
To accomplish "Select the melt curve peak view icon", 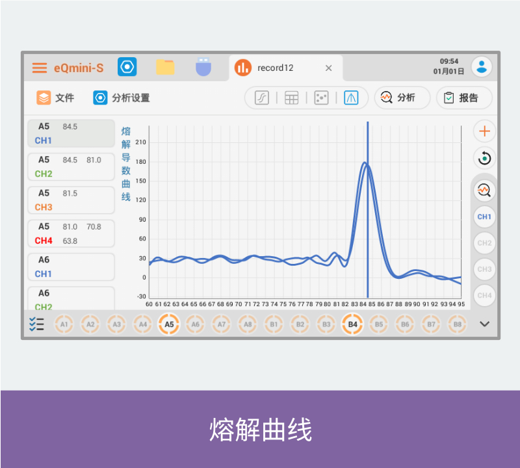I will (352, 97).
